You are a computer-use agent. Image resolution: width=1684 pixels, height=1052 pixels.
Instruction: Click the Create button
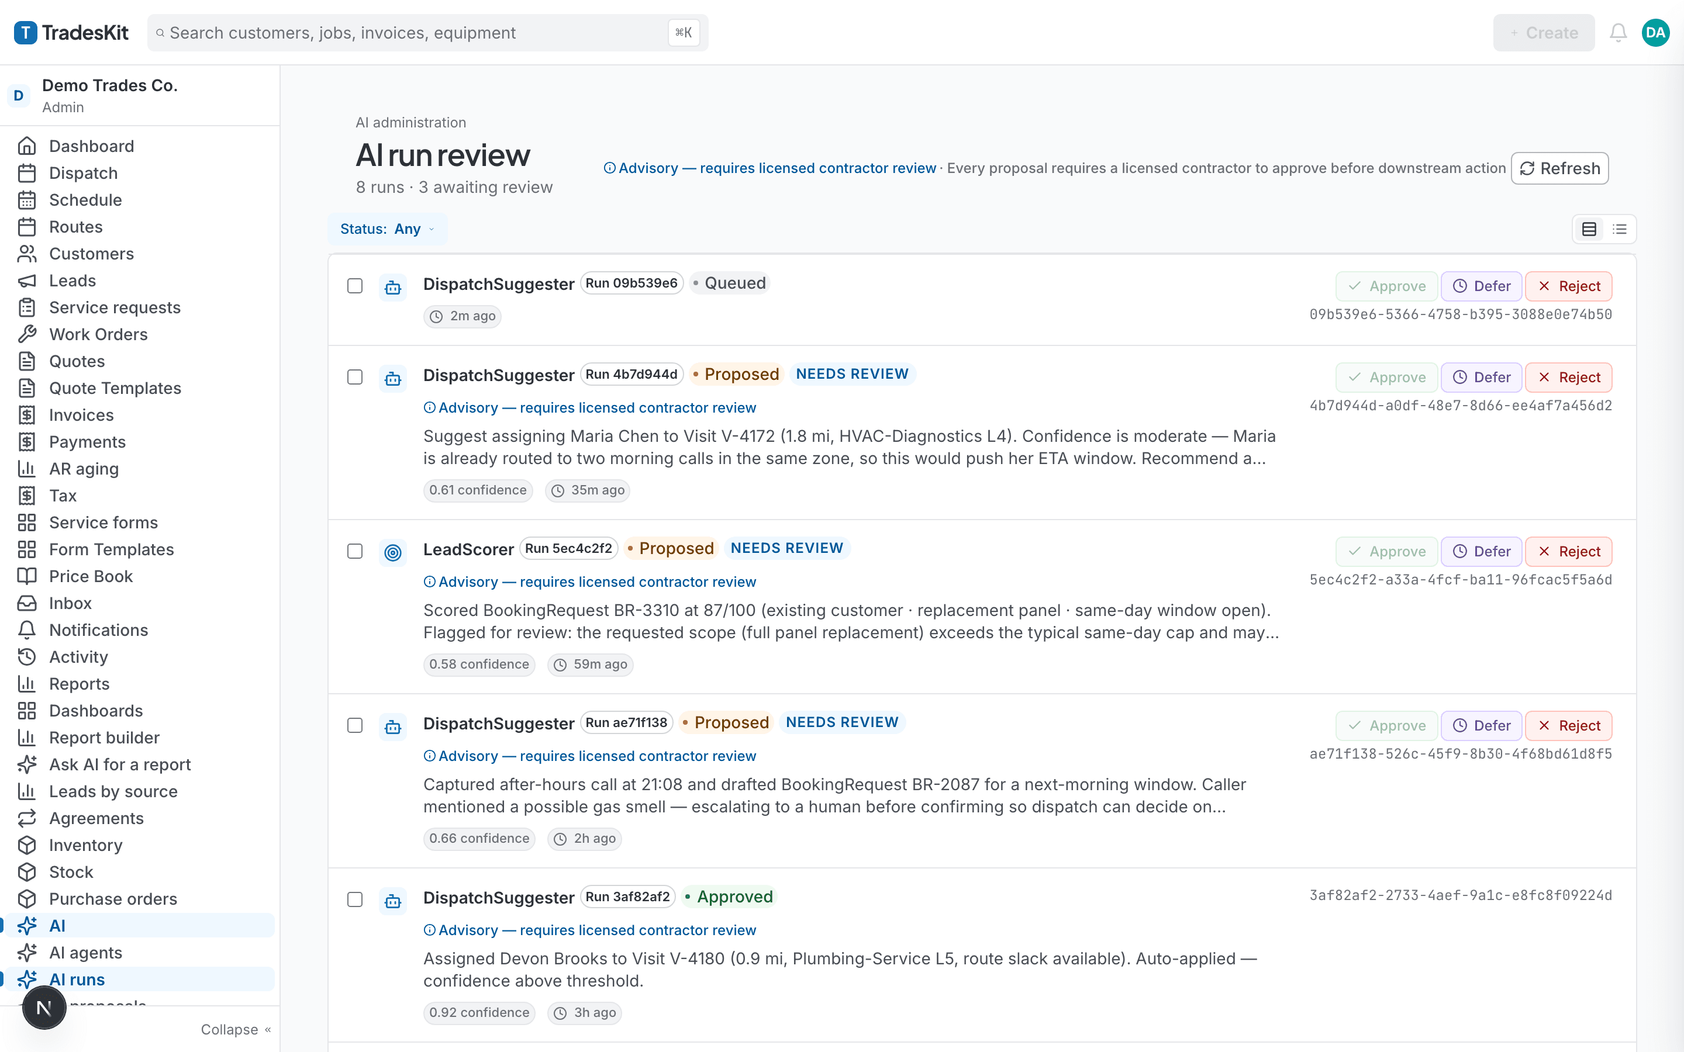pos(1544,33)
